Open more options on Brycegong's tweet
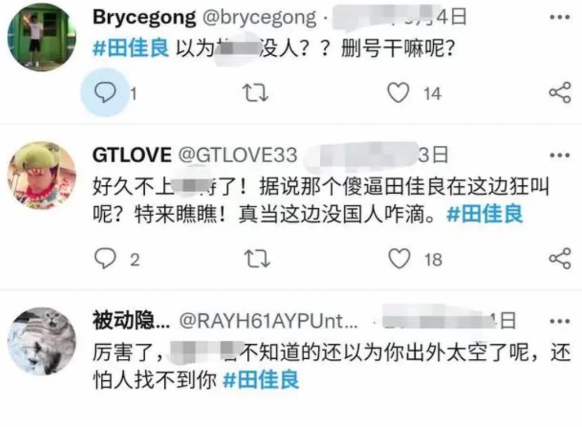 click(x=559, y=17)
